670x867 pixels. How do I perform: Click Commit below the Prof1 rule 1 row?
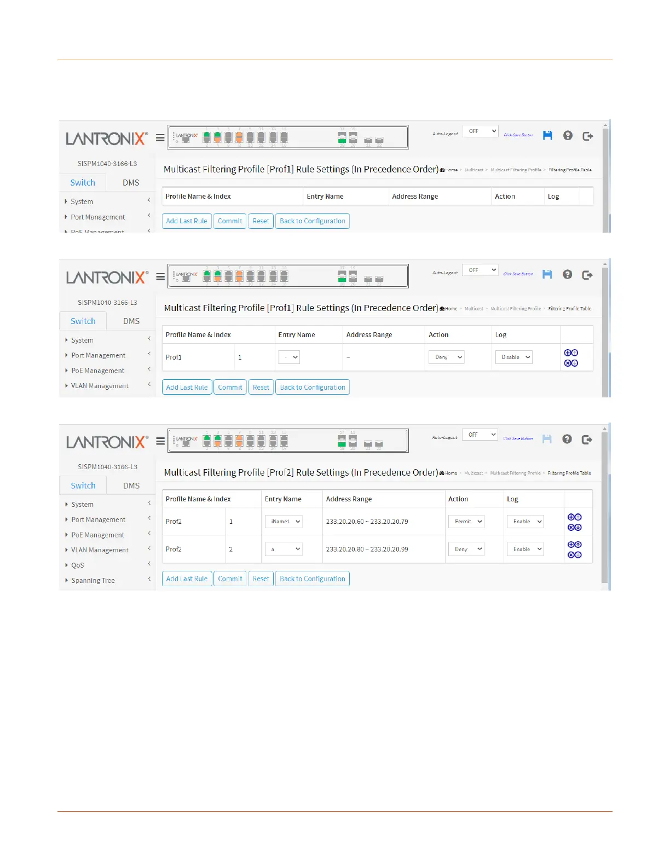(x=230, y=387)
